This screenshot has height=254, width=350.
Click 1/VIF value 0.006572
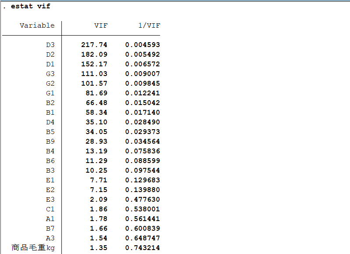pyautogui.click(x=143, y=64)
